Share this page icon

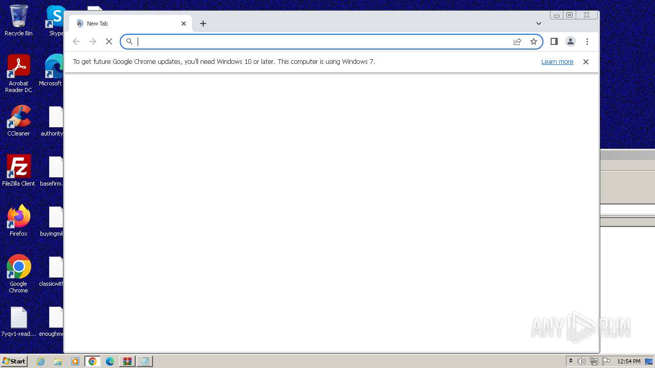(x=517, y=41)
